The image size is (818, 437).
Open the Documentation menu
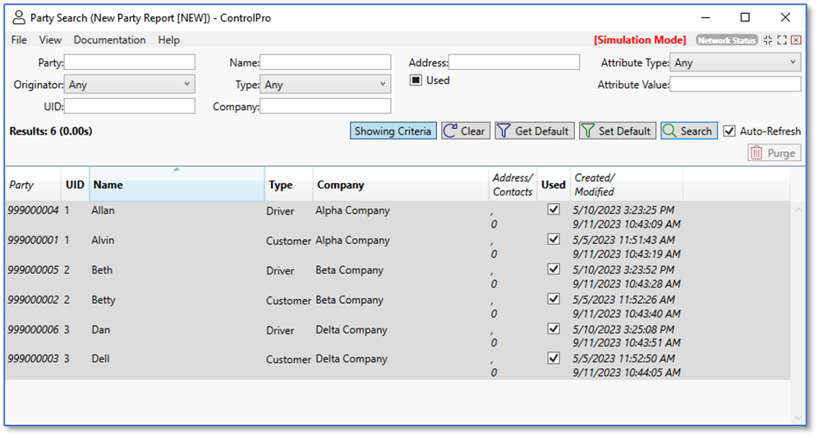click(x=109, y=40)
